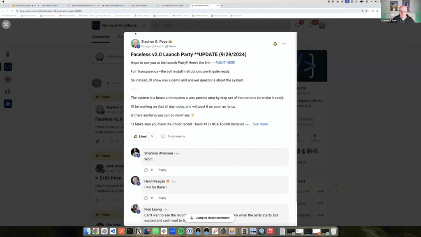Open ChatGPT from the Dock
Image resolution: width=421 pixels, height=237 pixels.
point(104,231)
